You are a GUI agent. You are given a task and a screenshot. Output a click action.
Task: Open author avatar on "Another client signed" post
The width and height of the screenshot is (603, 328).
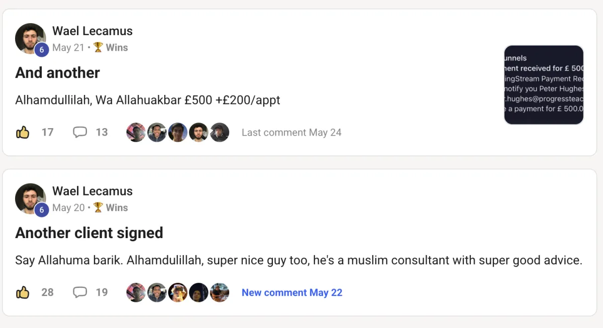pos(29,198)
